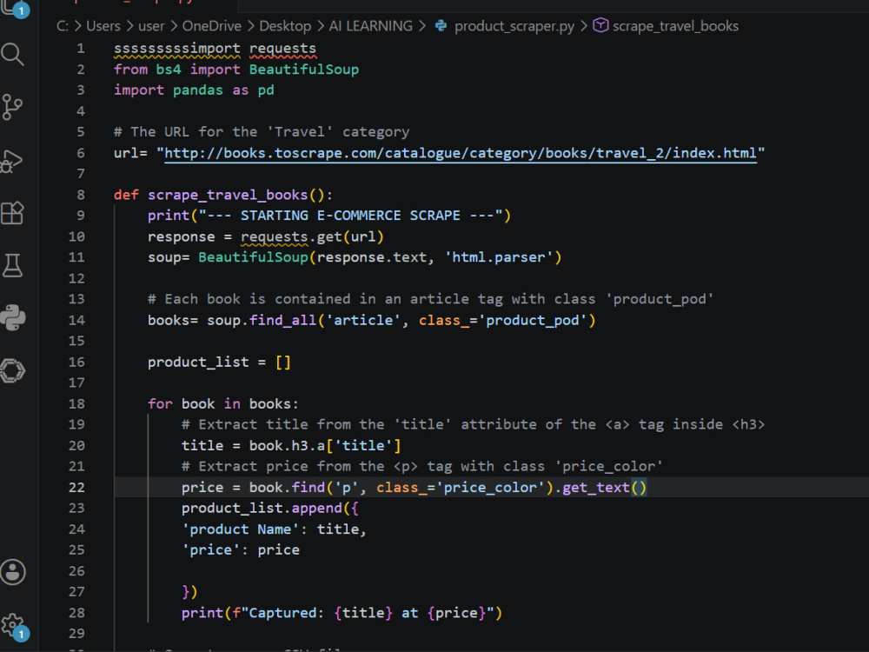Select 'product_scraper.py' breadcrumb segment
The height and width of the screenshot is (652, 869).
(514, 26)
